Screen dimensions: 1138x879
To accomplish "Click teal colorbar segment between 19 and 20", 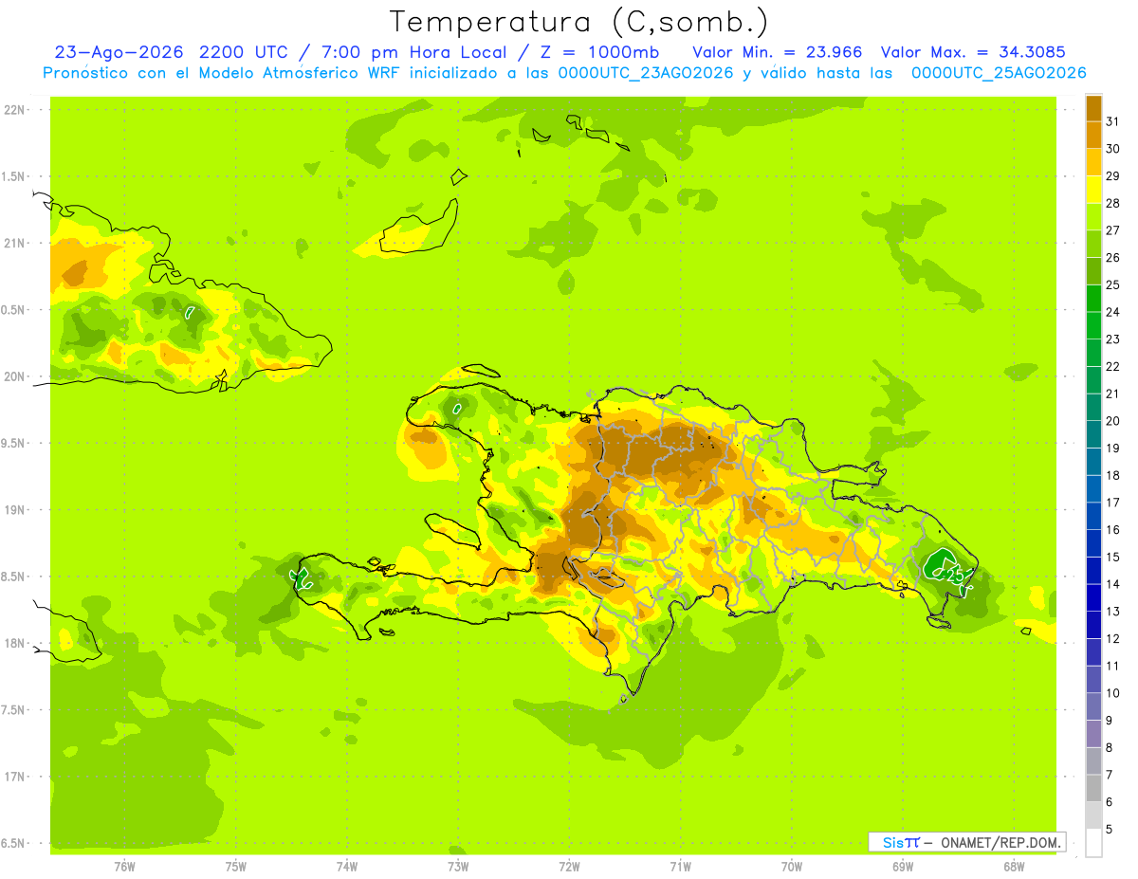I will tap(1093, 434).
